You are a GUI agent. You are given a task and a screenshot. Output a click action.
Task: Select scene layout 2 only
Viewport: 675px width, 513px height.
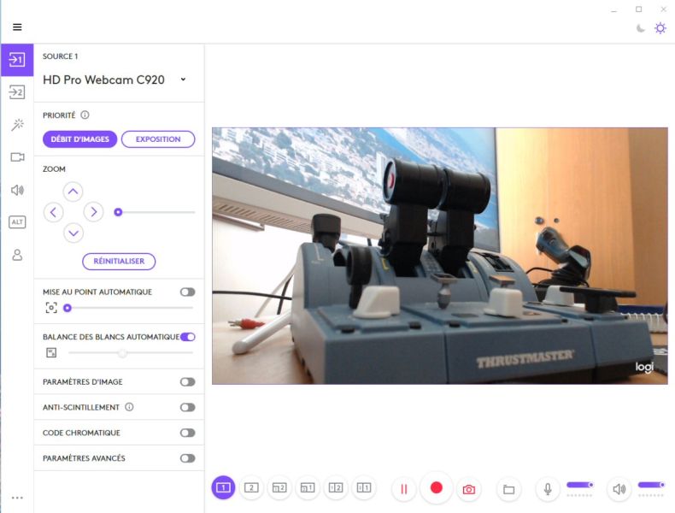click(x=251, y=487)
